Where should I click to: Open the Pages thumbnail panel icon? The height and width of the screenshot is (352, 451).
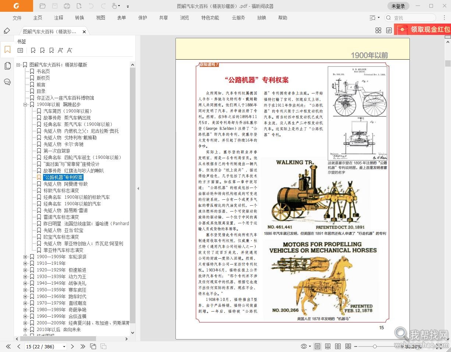coord(7,66)
